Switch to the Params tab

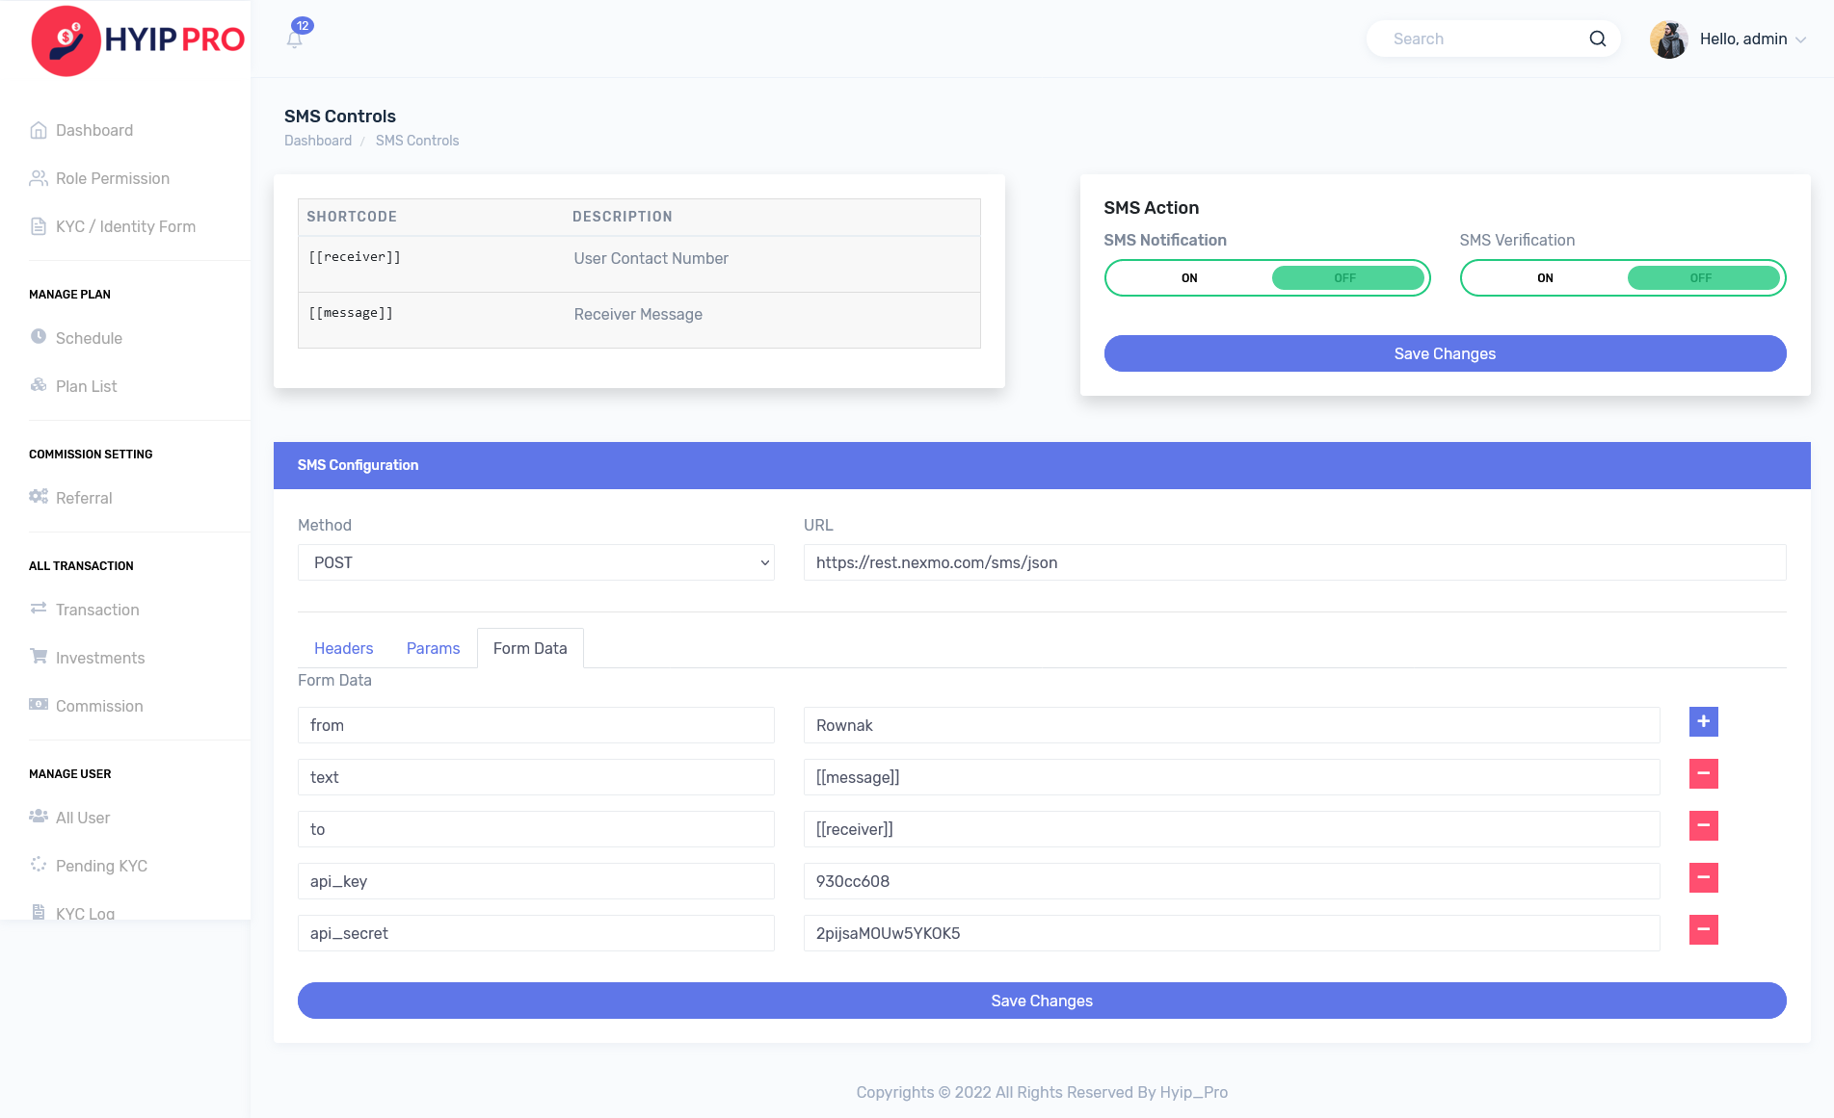[x=433, y=648]
